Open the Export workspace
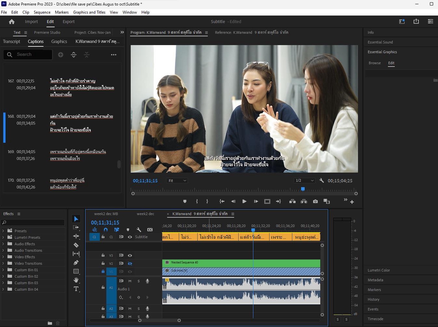Screen dimensions: 438x327 click(68, 21)
